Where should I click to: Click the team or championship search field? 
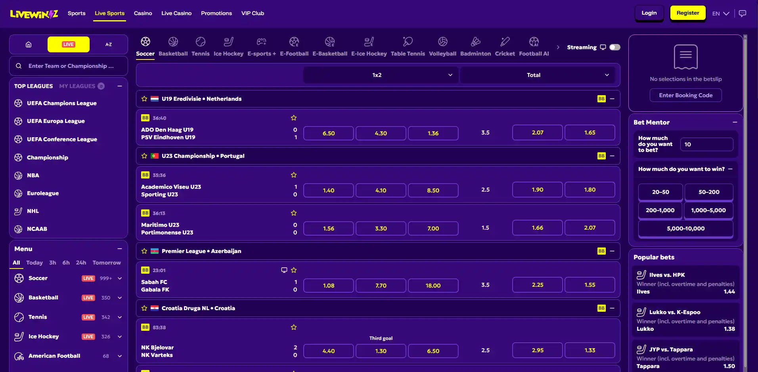[x=69, y=66]
